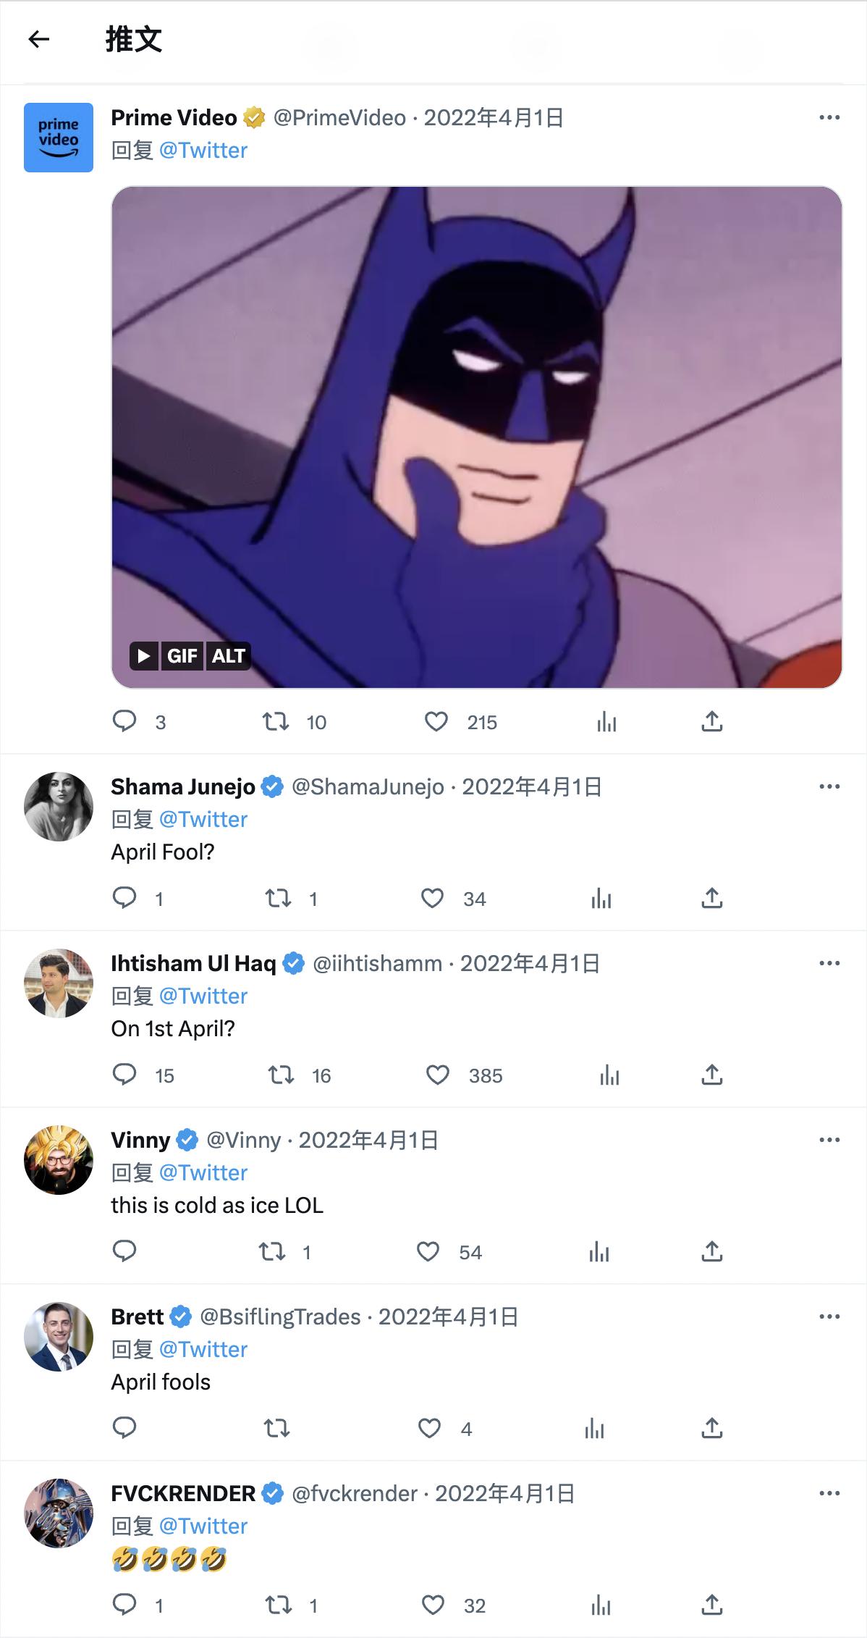The image size is (867, 1638).
Task: Like the Prime Video tweet
Action: pyautogui.click(x=436, y=721)
